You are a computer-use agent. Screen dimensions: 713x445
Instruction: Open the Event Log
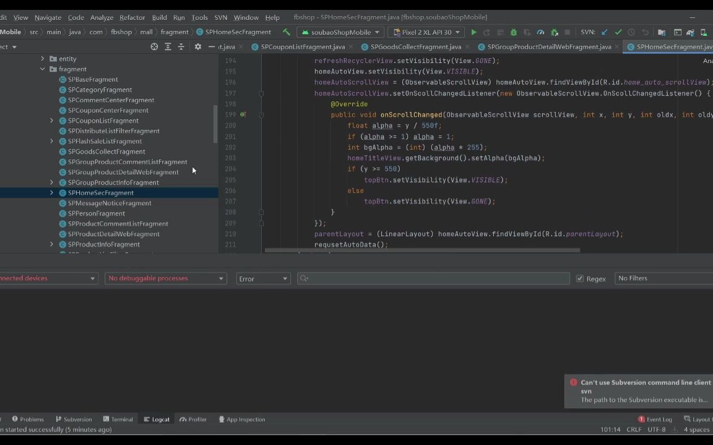(x=655, y=419)
